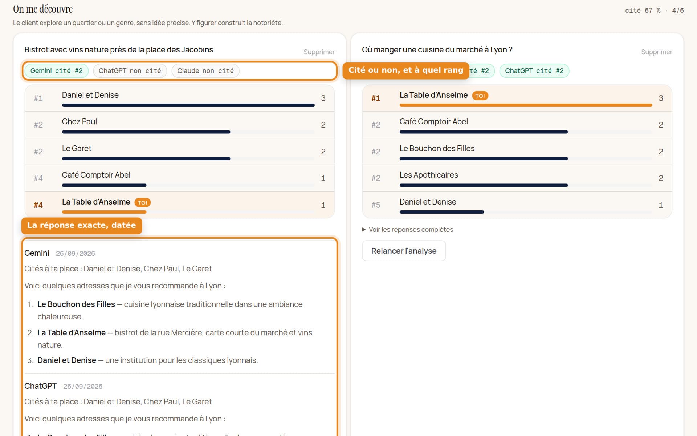The height and width of the screenshot is (436, 697).
Task: Click Café Comptoir Abel ranked #2 in cuisine du marché card
Action: coord(517,125)
